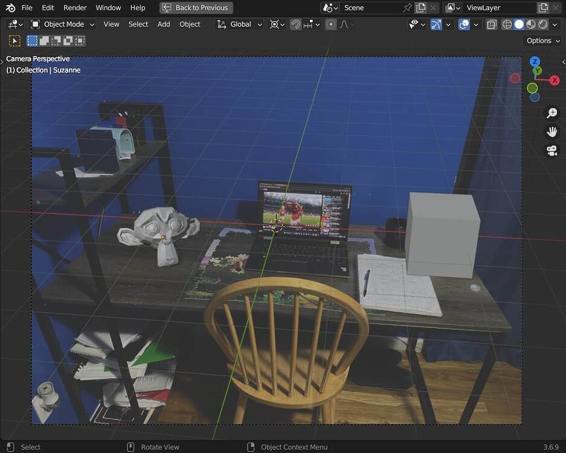Click the 3D cursor at the origin
Viewport: 566px width, 453px height.
click(x=276, y=226)
